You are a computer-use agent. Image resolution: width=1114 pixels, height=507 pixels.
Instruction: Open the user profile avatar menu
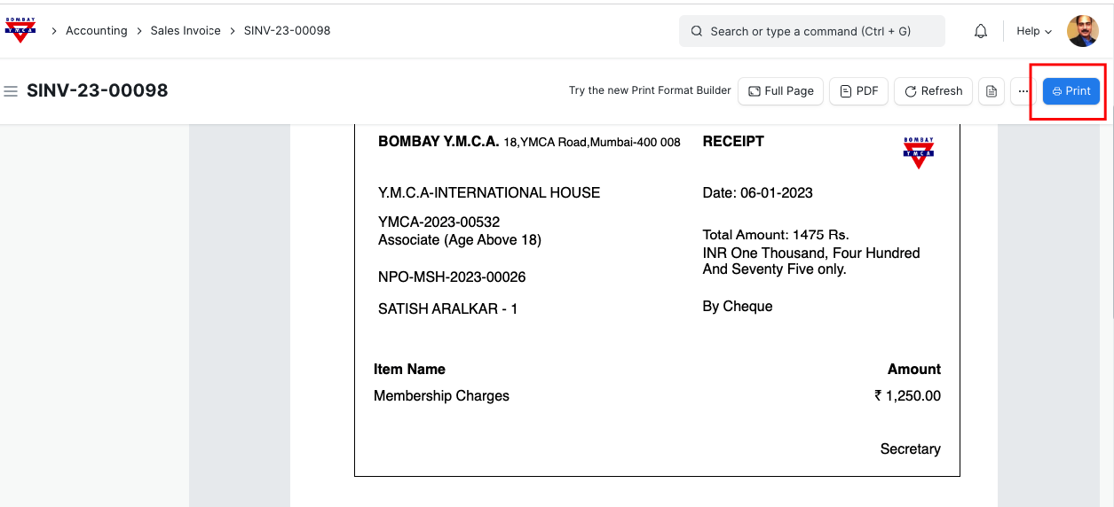click(1082, 31)
